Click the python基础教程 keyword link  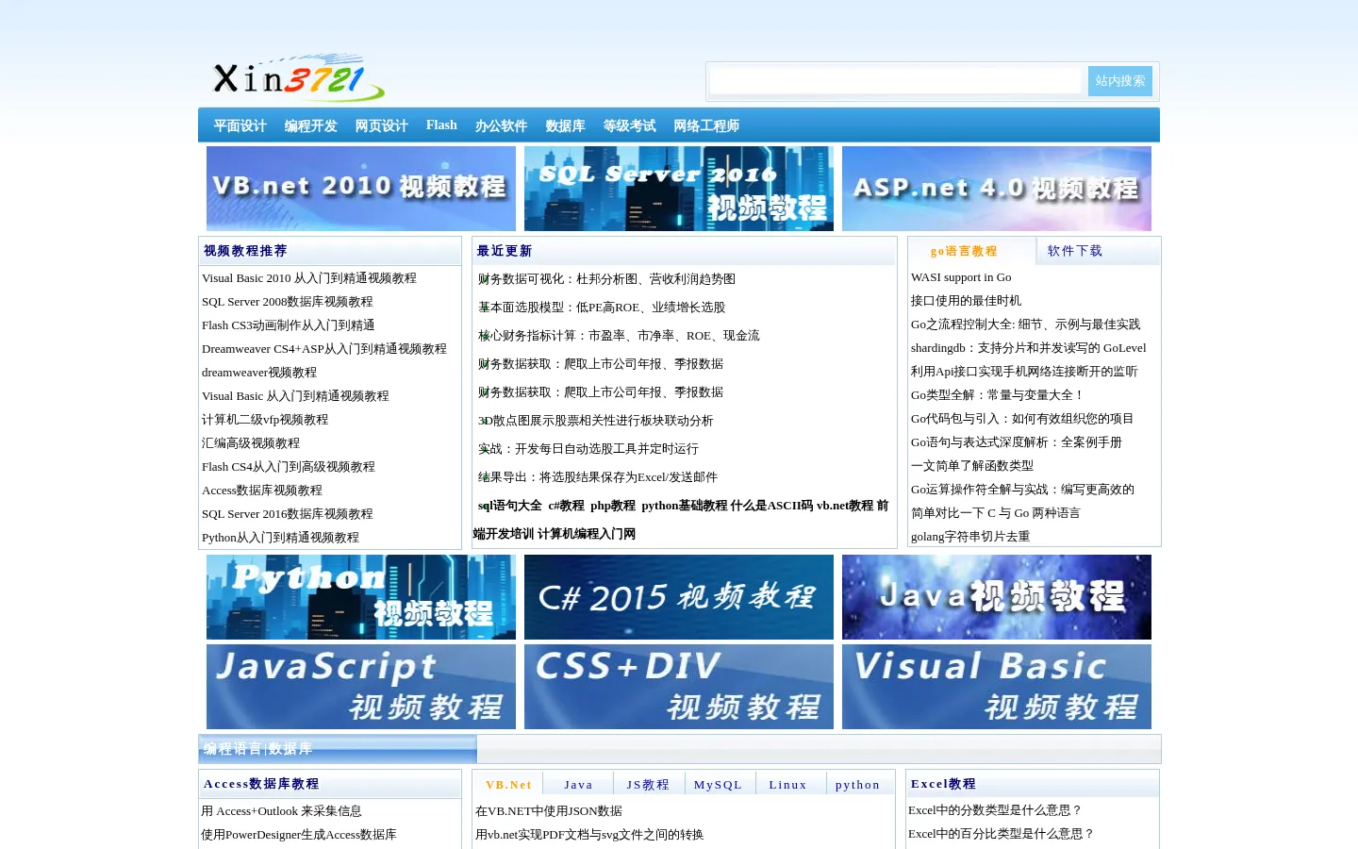tap(685, 506)
